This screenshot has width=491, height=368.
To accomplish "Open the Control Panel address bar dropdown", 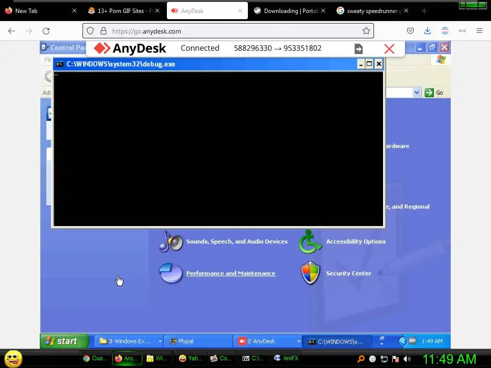I will tap(416, 92).
